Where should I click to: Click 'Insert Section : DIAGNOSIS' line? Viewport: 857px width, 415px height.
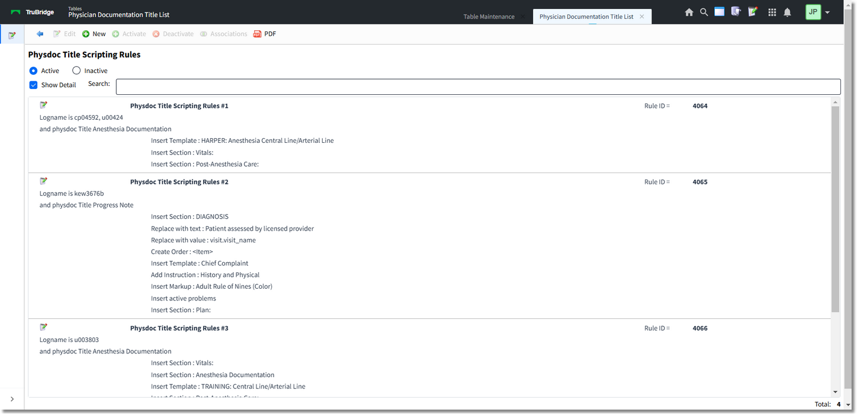tap(190, 216)
